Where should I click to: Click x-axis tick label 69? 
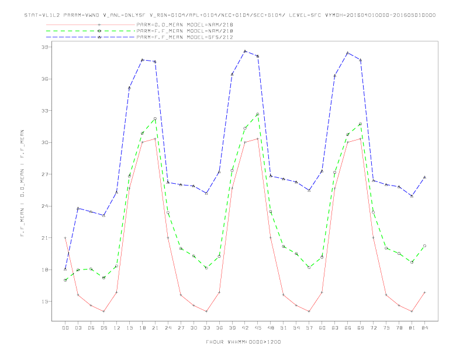coord(361,328)
